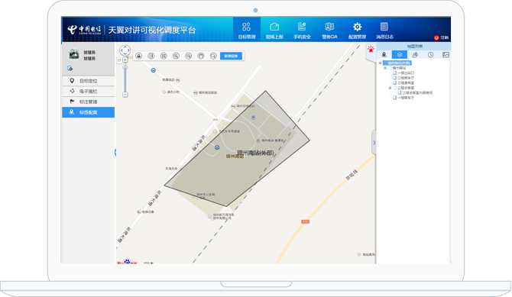Click the 注销 logout link
Image resolution: width=512 pixels, height=297 pixels.
point(442,37)
